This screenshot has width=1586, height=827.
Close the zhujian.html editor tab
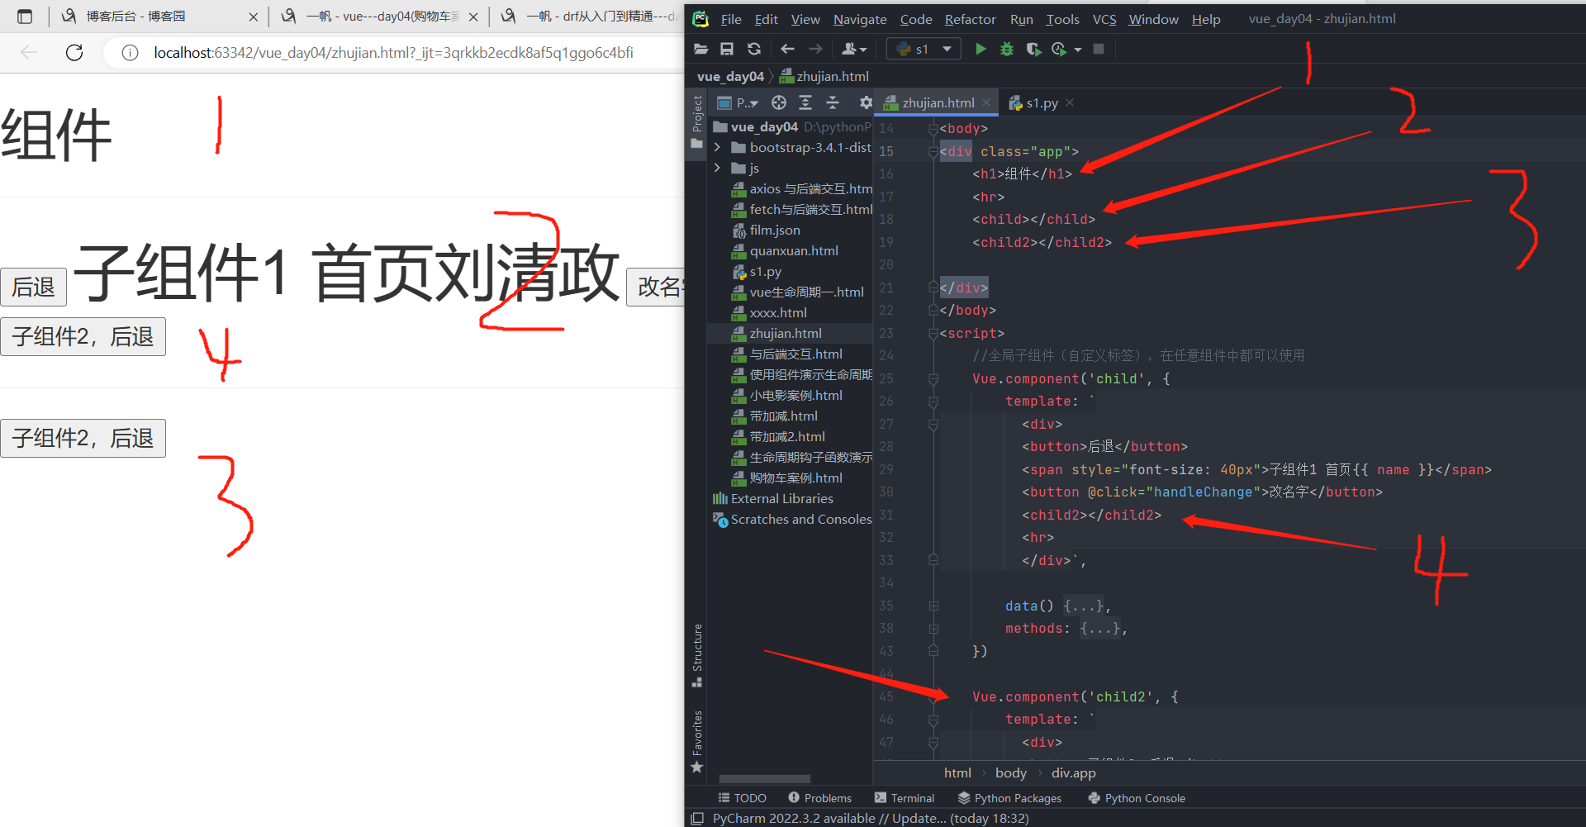(x=986, y=102)
